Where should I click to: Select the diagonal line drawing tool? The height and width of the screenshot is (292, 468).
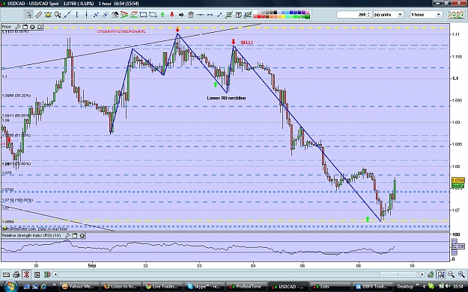click(x=67, y=15)
